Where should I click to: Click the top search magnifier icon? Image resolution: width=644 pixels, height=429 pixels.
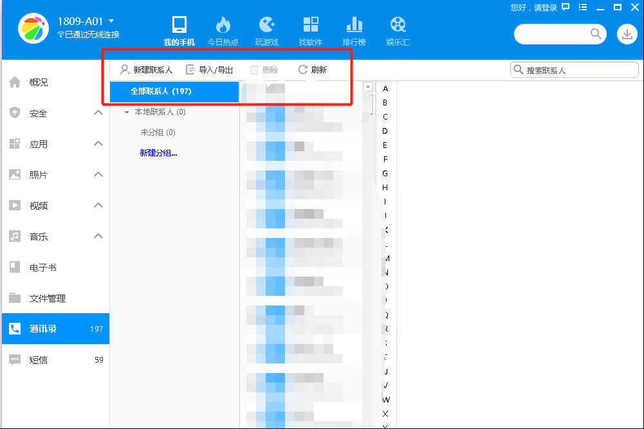596,34
